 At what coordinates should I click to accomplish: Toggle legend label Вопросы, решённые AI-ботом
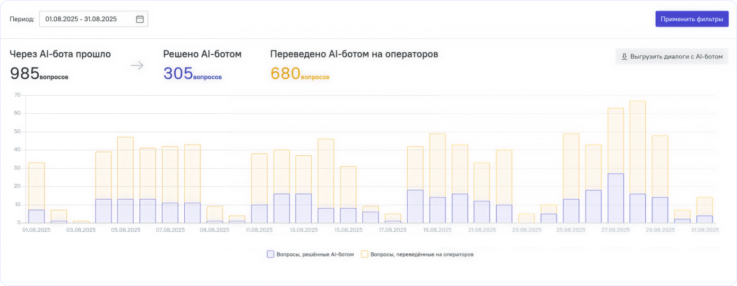[315, 254]
